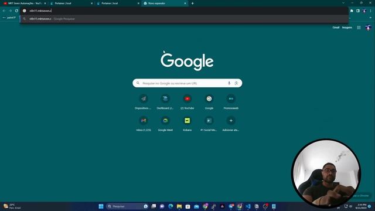Select the Google Pesquisar autocomplete suggestion
The width and height of the screenshot is (375, 211).
[184, 19]
